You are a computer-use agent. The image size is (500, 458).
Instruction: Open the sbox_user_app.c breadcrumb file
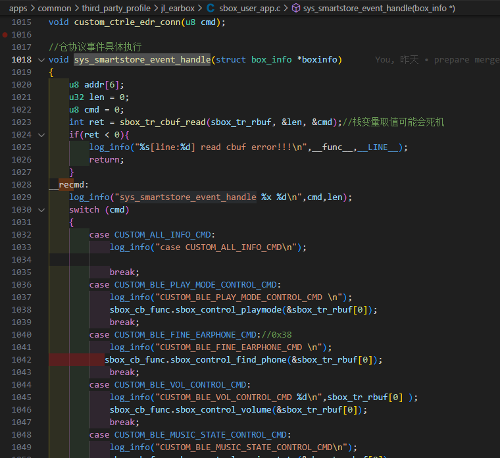pyautogui.click(x=250, y=9)
